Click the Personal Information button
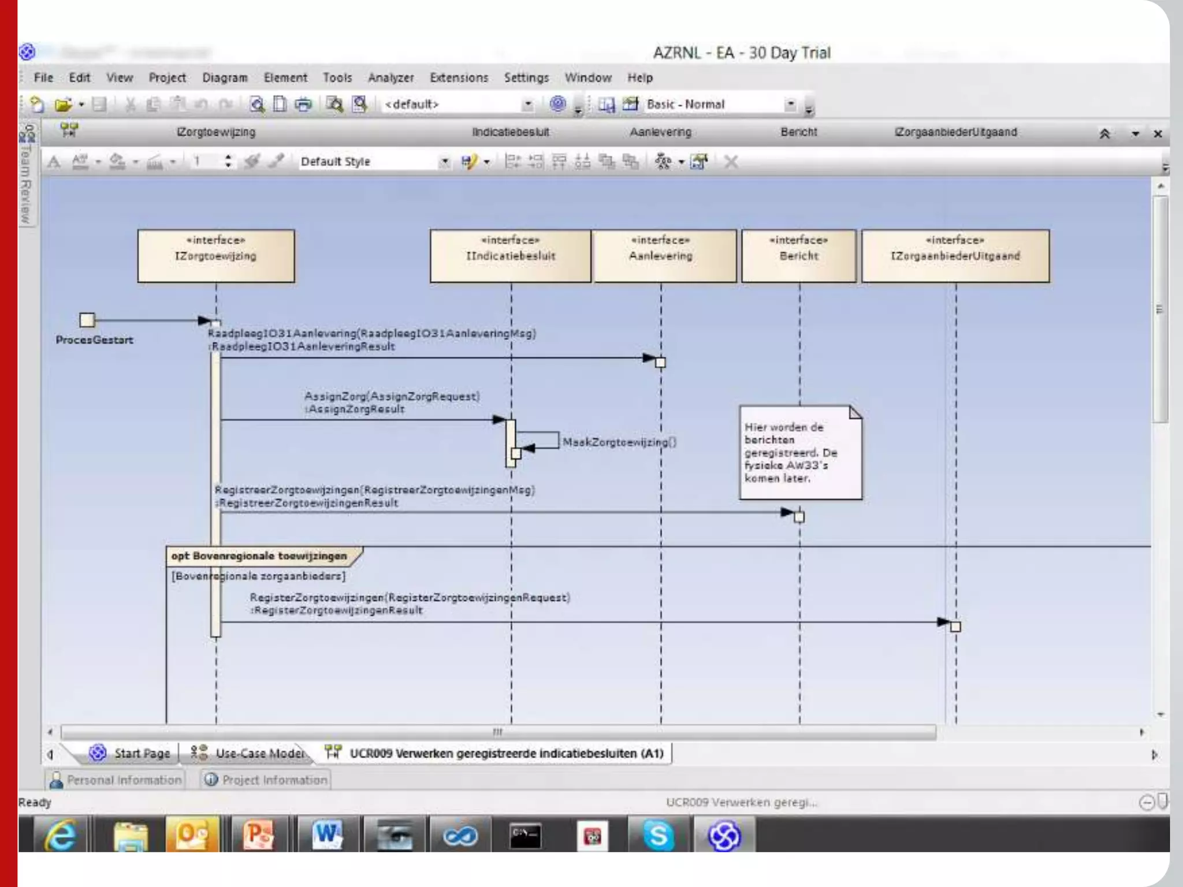 coord(116,780)
